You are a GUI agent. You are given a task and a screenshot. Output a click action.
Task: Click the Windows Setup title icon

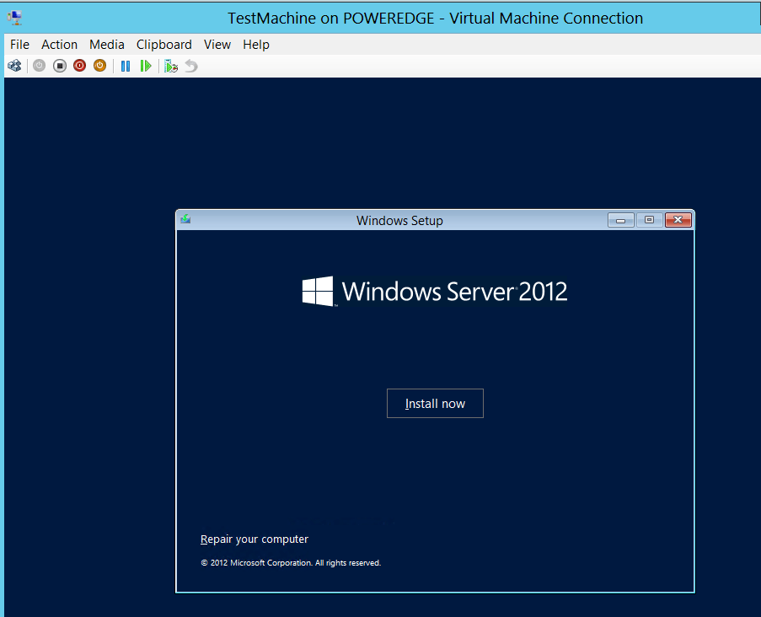185,219
